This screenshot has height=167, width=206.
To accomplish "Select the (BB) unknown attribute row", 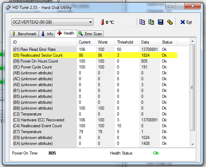I will (95, 108).
